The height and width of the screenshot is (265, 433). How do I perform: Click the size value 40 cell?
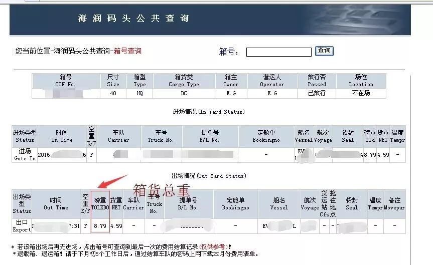tap(113, 93)
